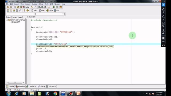Click project panel horizontal scrollbar right arrow
Screen dimensions: 171x96
coord(24,83)
